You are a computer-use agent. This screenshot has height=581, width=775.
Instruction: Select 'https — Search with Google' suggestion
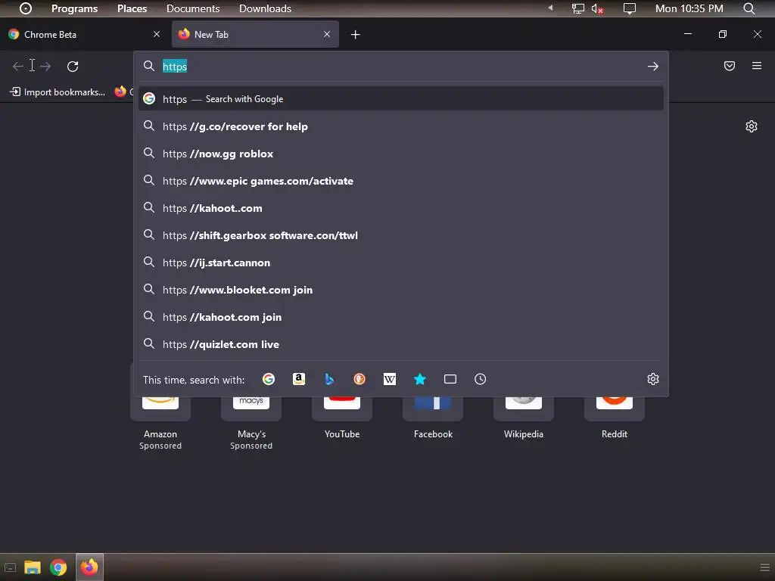(401, 99)
